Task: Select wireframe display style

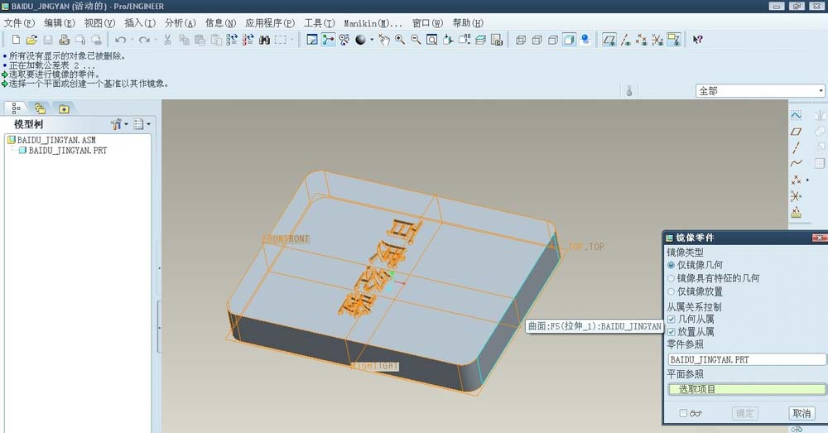Action: pyautogui.click(x=521, y=40)
